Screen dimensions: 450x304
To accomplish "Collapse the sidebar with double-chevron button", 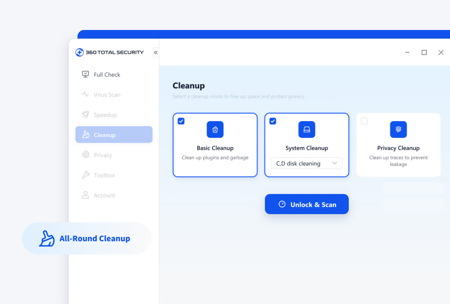I will click(155, 52).
